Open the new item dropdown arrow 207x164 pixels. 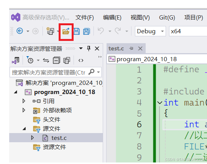pos(58,31)
